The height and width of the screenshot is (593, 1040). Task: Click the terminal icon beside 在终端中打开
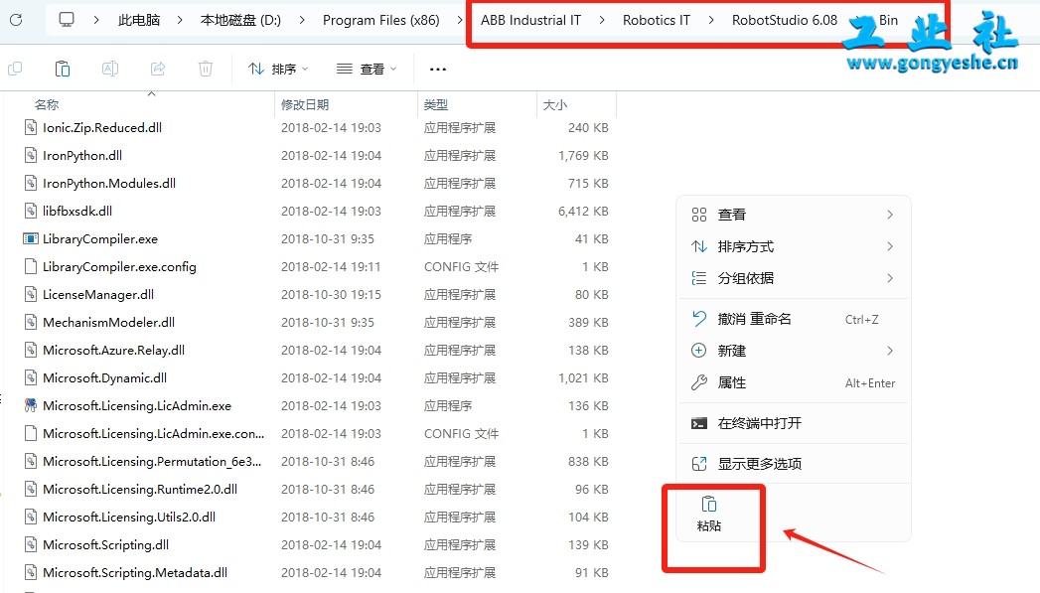699,423
